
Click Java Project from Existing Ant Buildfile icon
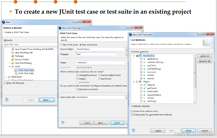click(x=13, y=49)
